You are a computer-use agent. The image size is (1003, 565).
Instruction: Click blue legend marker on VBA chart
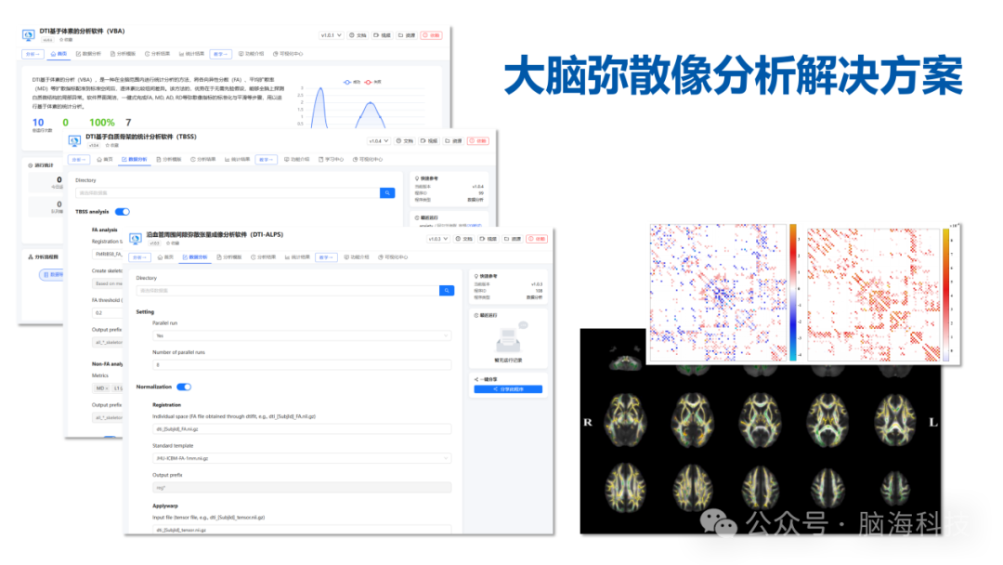(347, 82)
